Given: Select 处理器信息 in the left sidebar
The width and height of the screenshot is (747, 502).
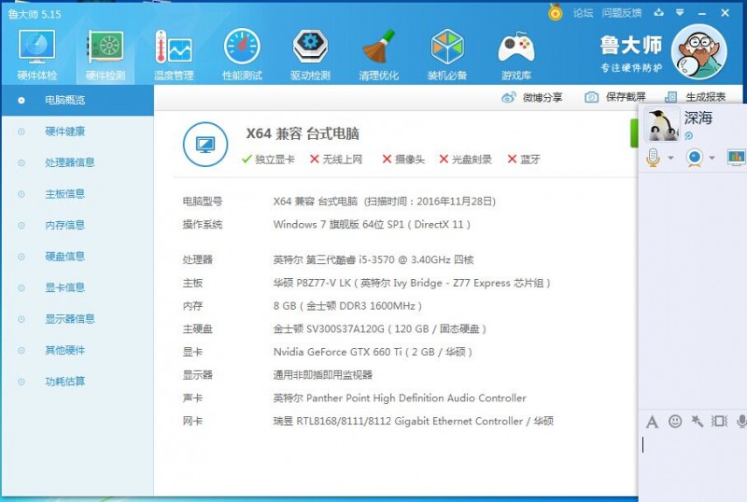Looking at the screenshot, I should (69, 162).
